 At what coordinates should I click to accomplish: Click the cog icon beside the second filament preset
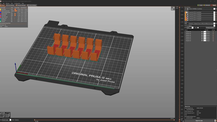(216, 14)
